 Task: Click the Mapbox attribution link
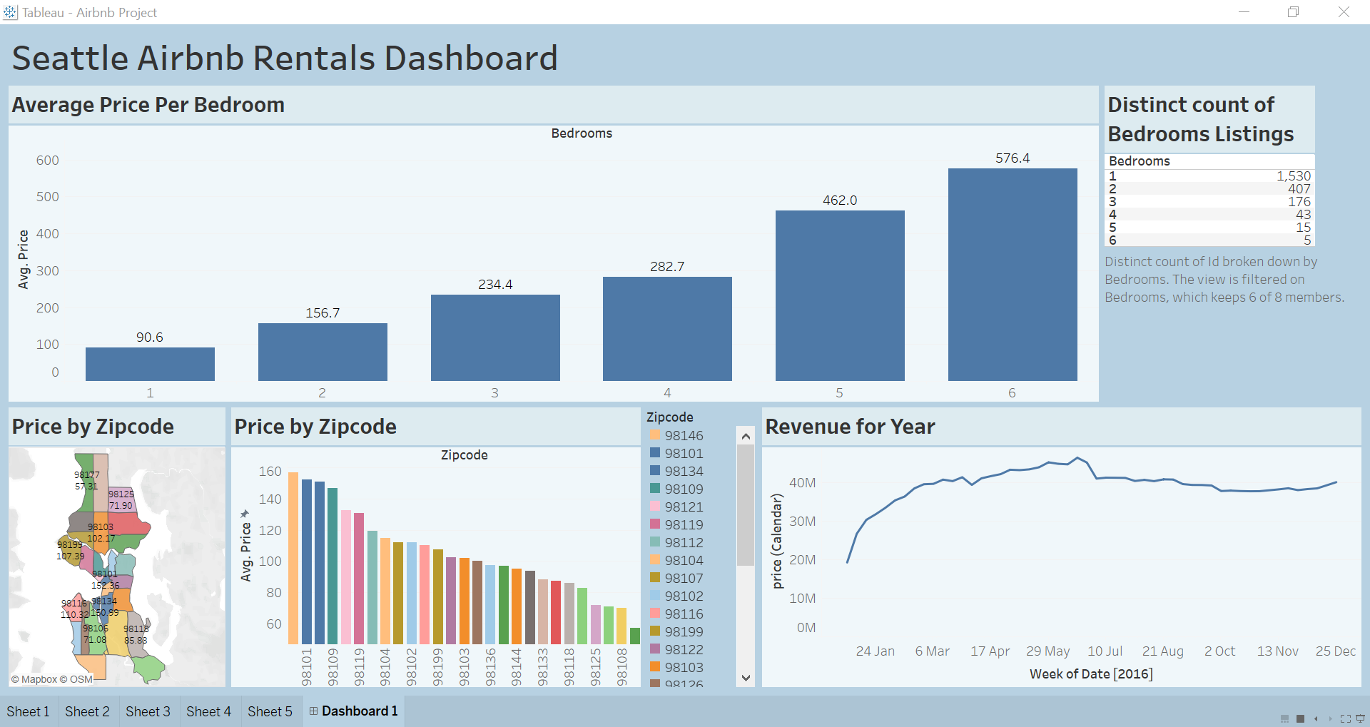pyautogui.click(x=41, y=679)
